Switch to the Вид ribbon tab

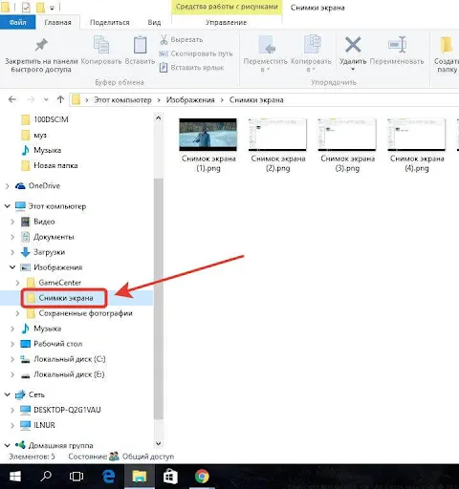[154, 22]
